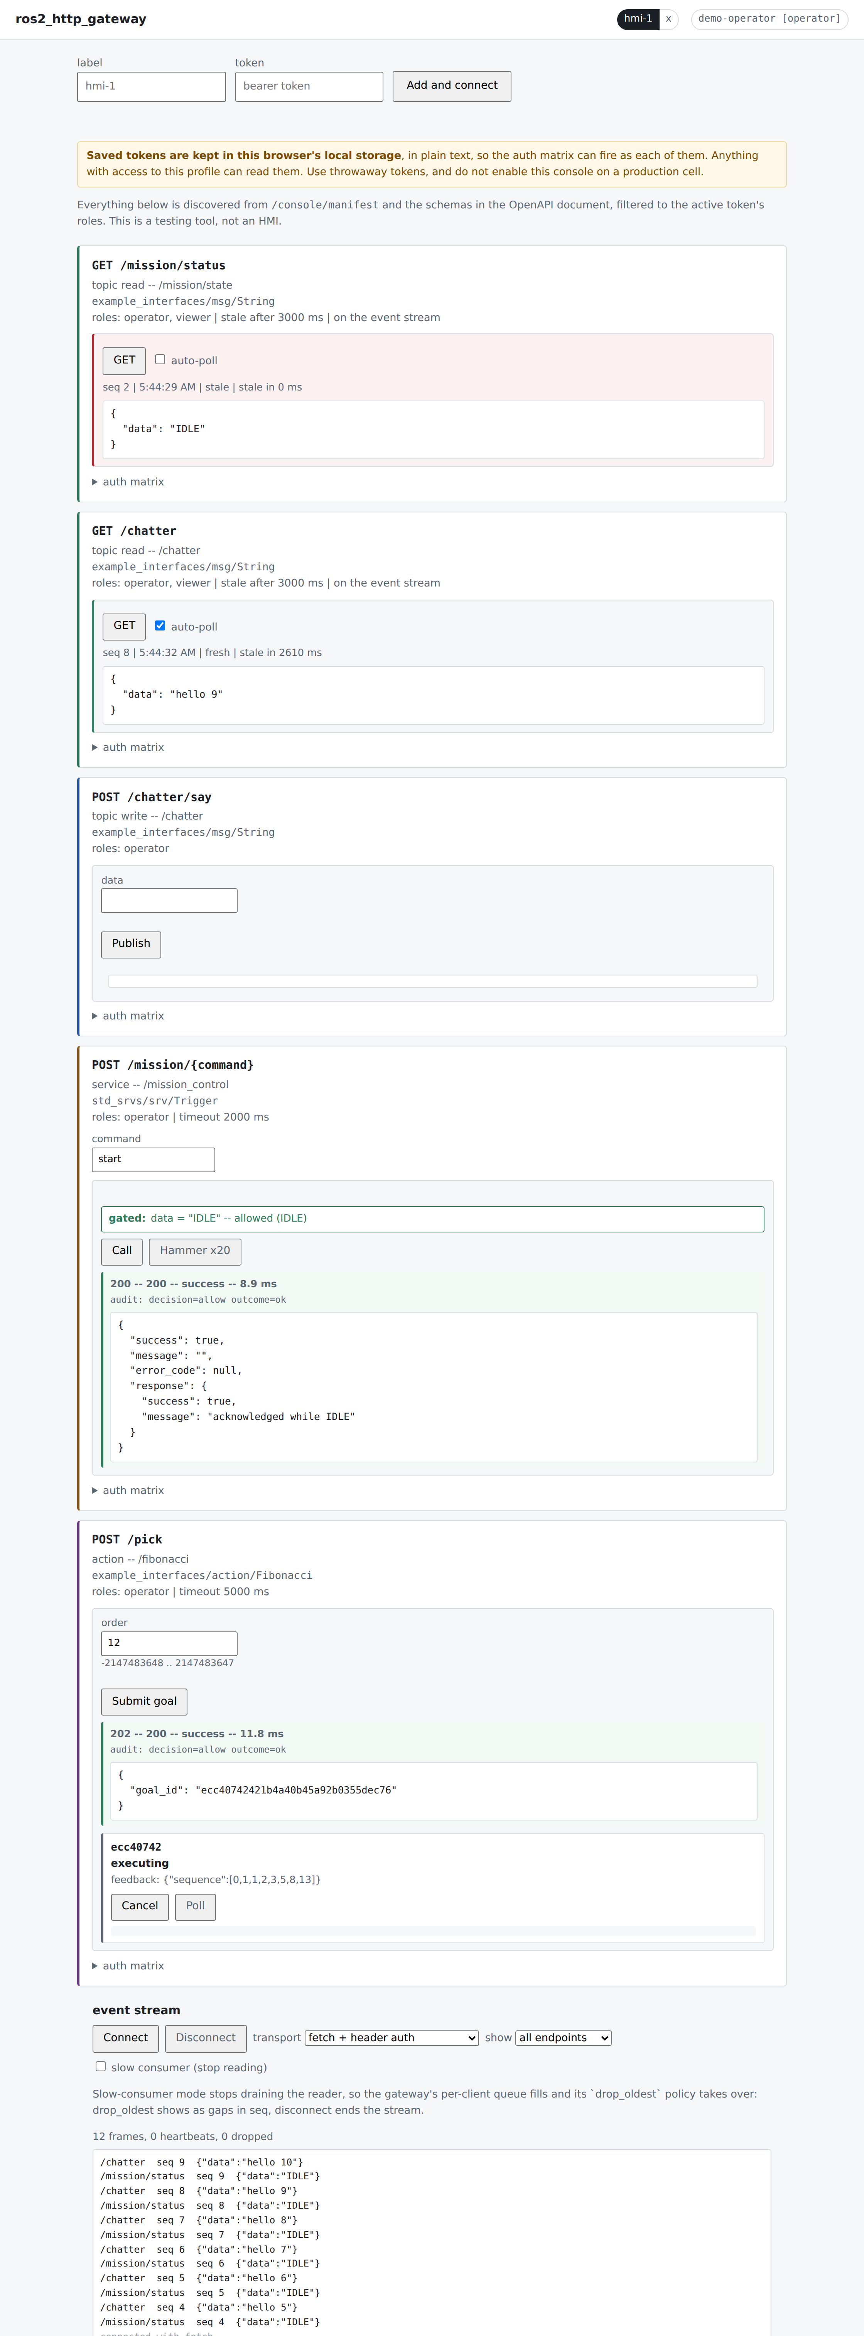Click GET button for /mission/status
The width and height of the screenshot is (864, 2336).
124,361
